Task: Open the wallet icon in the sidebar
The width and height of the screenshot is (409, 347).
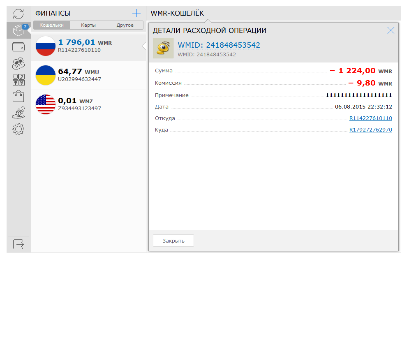Action: (x=18, y=47)
